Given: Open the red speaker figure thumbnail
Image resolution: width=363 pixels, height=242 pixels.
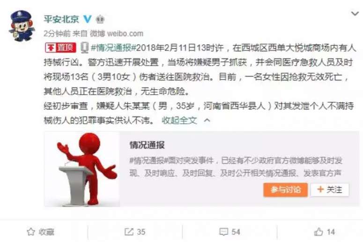Looking at the screenshot, I should [82, 169].
